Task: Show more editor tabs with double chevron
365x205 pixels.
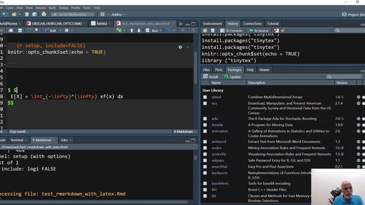Action: point(180,24)
